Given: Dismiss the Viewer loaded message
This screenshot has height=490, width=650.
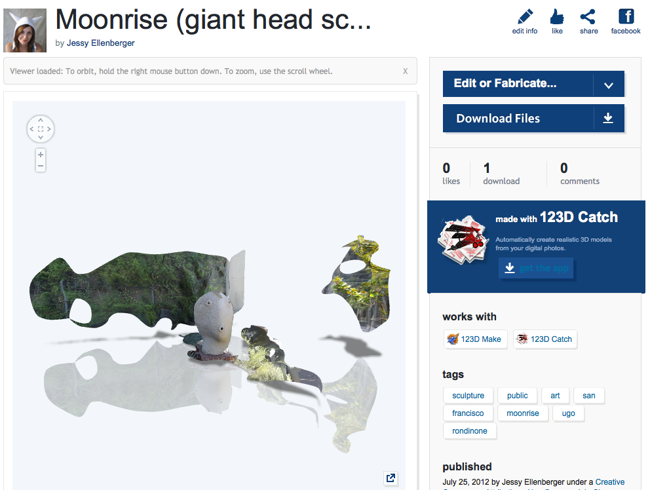Looking at the screenshot, I should pos(405,71).
